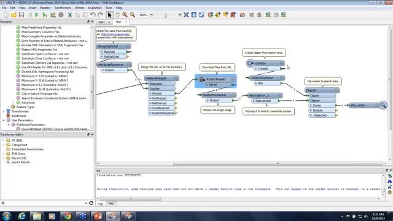Click the Zoom to extents icon
The image size is (393, 221).
point(186,15)
